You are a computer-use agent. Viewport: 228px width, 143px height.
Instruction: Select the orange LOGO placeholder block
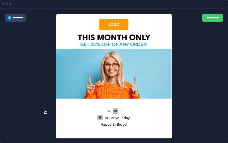114,25
